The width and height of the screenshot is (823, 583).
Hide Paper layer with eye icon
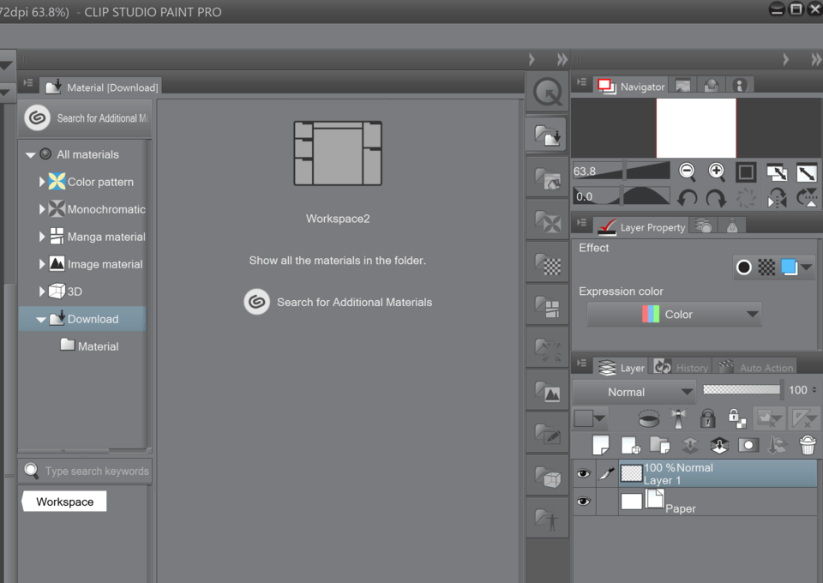[x=583, y=502]
